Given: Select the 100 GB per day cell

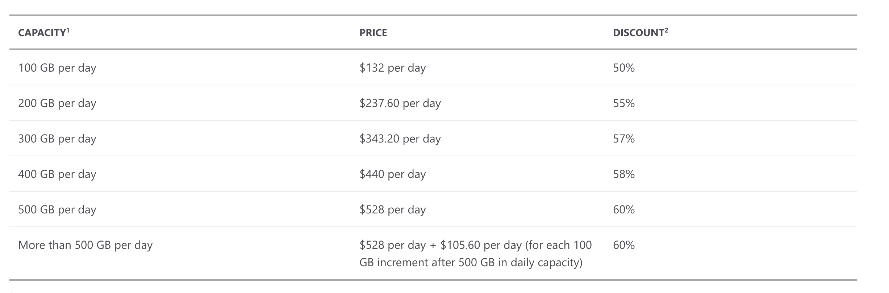Looking at the screenshot, I should (57, 68).
